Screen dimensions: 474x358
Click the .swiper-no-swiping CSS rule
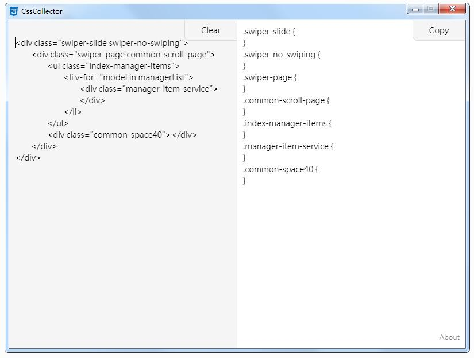pyautogui.click(x=282, y=55)
